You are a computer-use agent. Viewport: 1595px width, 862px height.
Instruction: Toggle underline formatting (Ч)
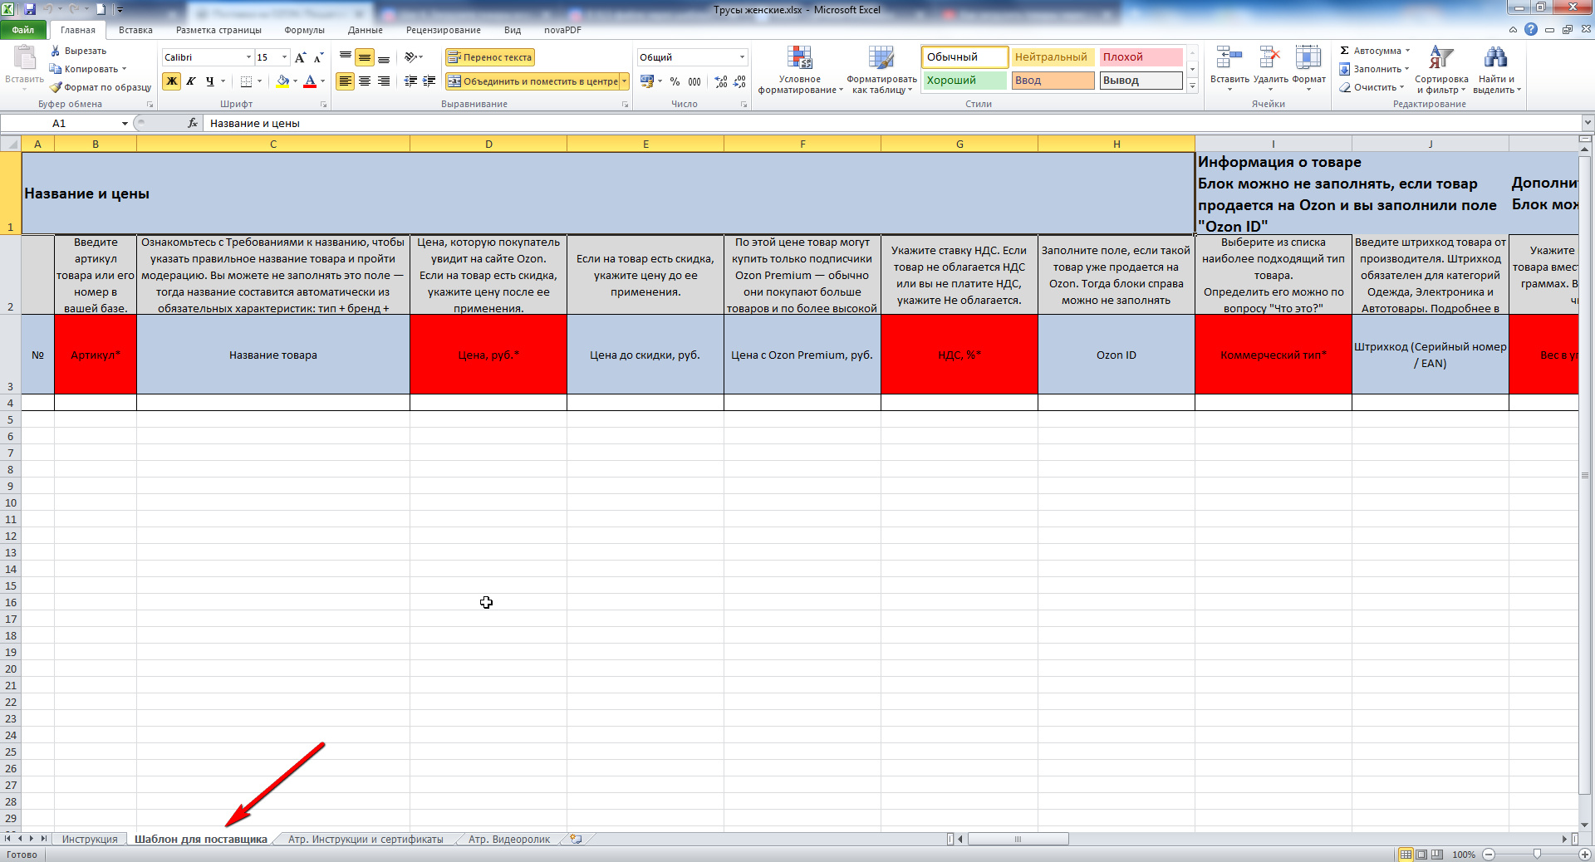pyautogui.click(x=210, y=81)
